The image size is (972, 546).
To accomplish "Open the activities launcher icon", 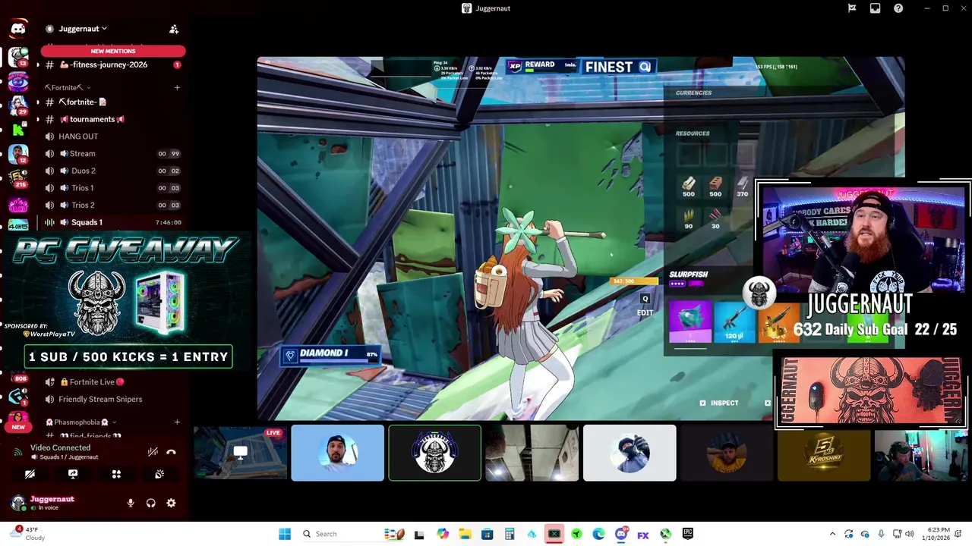I will [x=116, y=474].
